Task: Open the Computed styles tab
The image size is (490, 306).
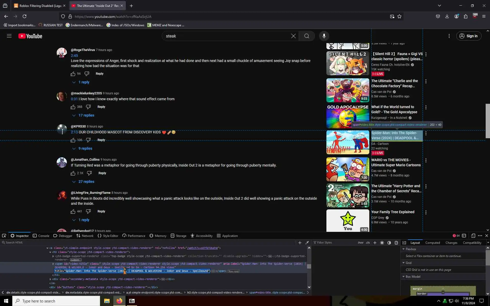Action: pyautogui.click(x=432, y=243)
